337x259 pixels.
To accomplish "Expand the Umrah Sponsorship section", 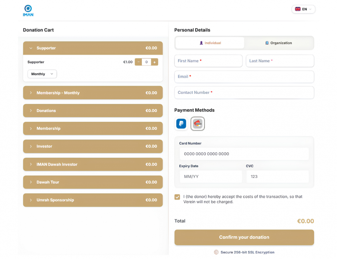I will (93, 200).
